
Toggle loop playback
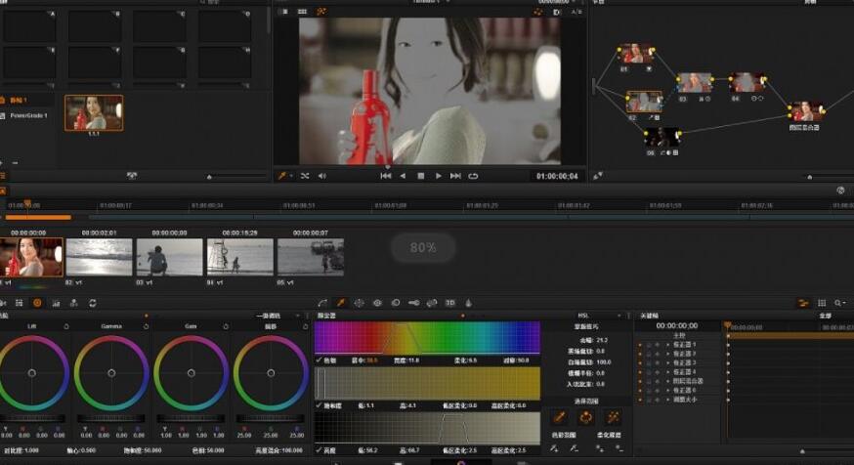[x=473, y=176]
